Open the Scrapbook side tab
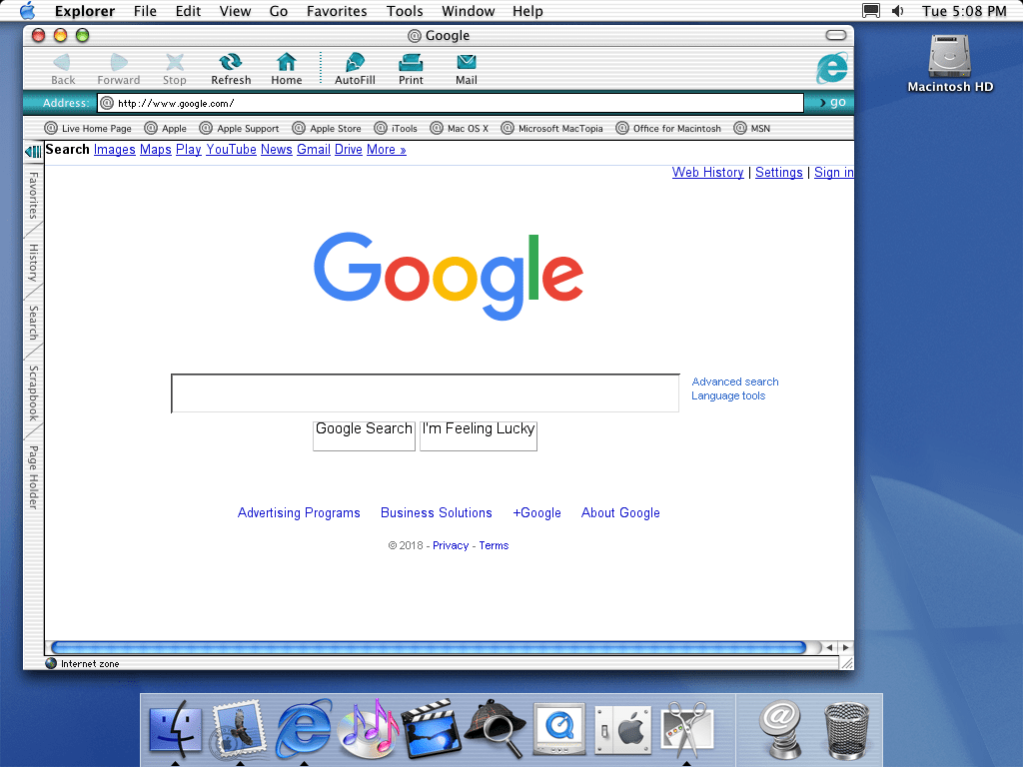 (x=33, y=393)
